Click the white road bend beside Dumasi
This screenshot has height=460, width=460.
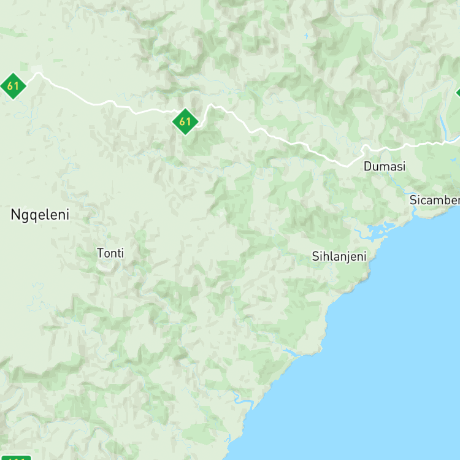click(365, 148)
